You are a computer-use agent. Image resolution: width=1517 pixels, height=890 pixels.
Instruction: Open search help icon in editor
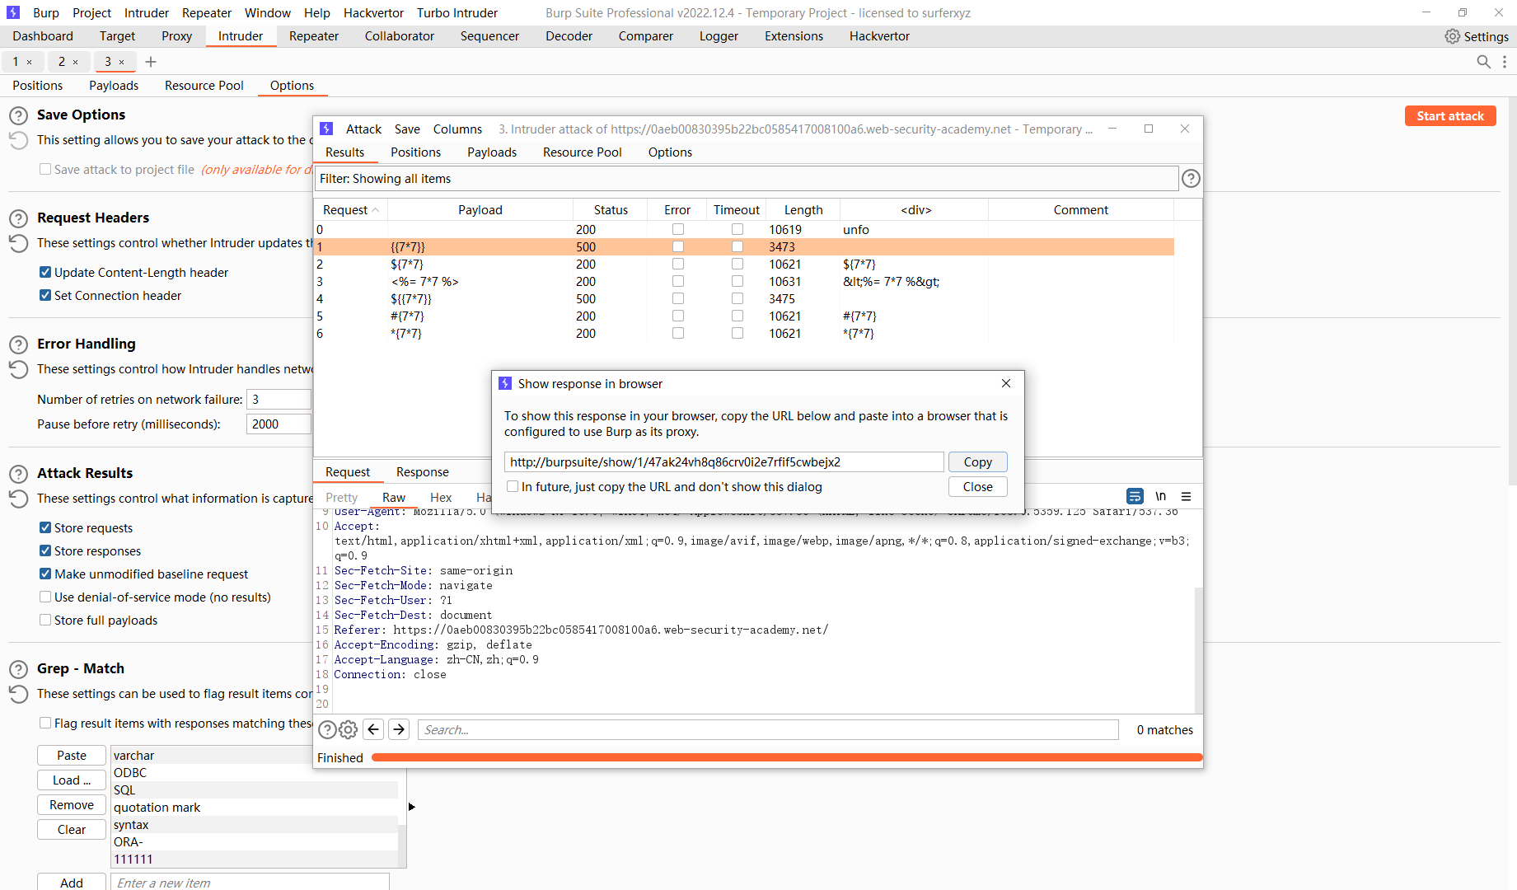(327, 729)
